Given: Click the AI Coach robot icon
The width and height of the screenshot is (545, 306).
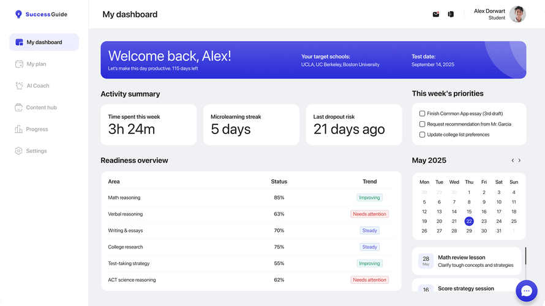Looking at the screenshot, I should (19, 86).
